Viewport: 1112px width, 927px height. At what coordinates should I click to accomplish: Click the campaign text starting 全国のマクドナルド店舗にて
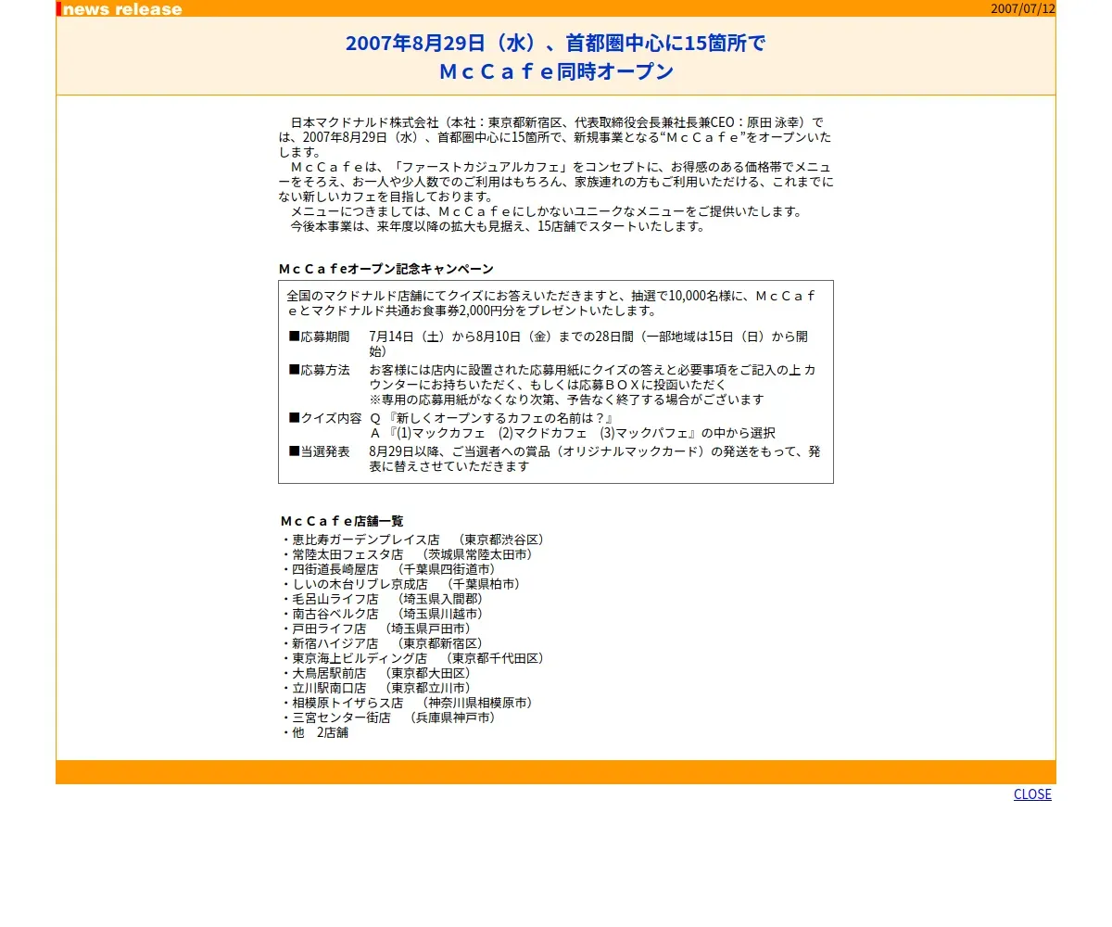pyautogui.click(x=552, y=303)
